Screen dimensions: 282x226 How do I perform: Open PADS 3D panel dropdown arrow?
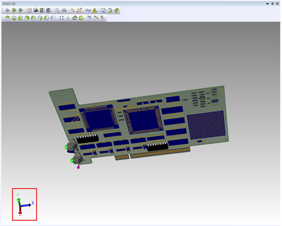pyautogui.click(x=268, y=4)
